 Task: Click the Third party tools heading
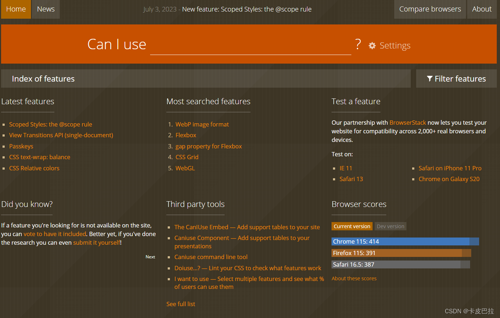point(195,204)
